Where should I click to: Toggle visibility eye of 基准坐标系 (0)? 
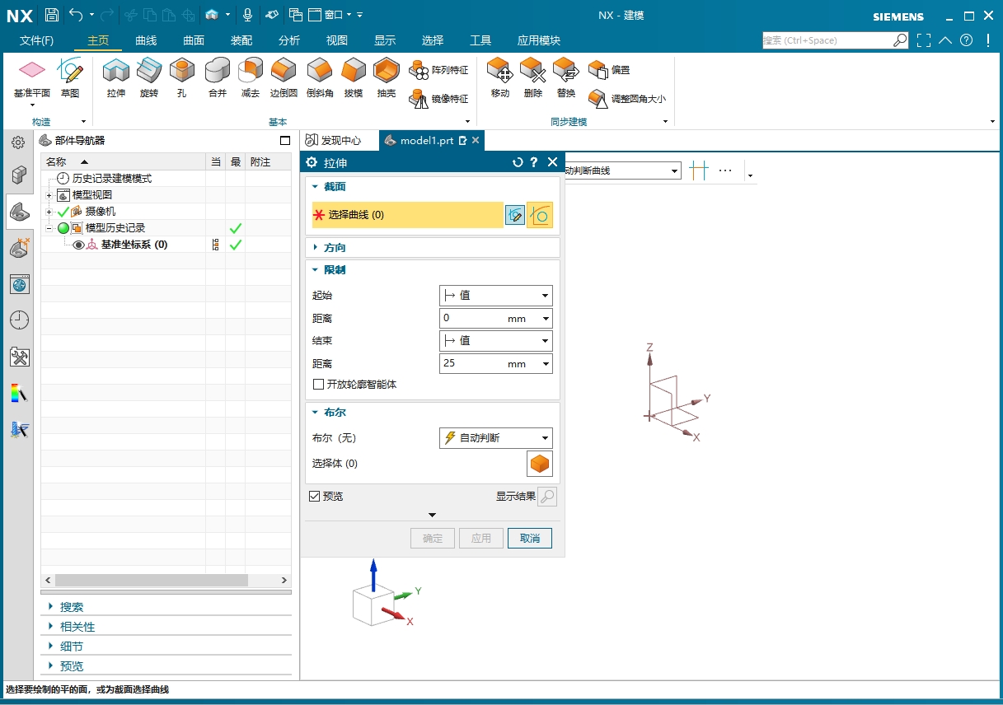tap(79, 245)
